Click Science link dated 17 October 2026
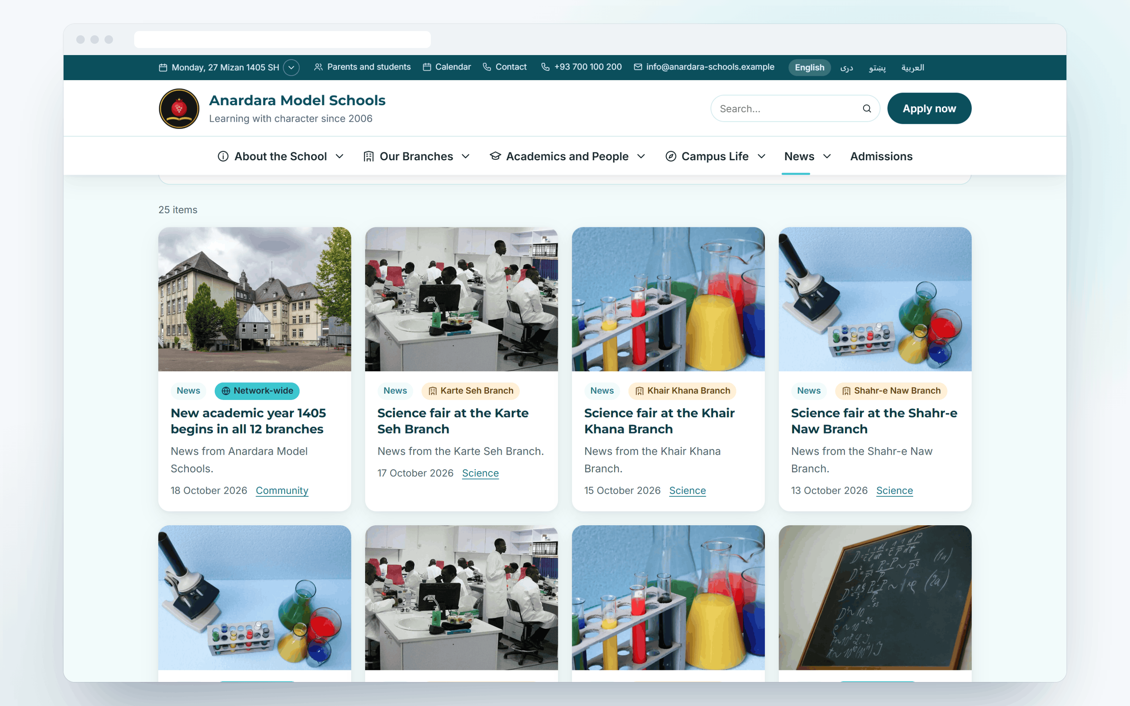Image resolution: width=1130 pixels, height=706 pixels. point(480,473)
